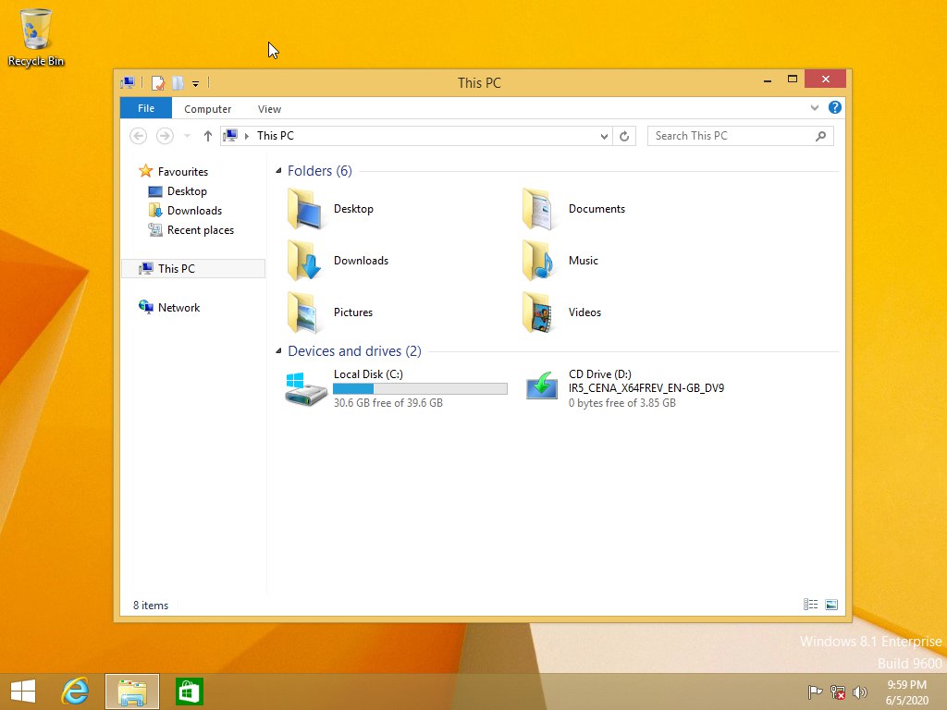Open the Downloads folder icon in Folders
947x710 pixels.
coord(305,261)
